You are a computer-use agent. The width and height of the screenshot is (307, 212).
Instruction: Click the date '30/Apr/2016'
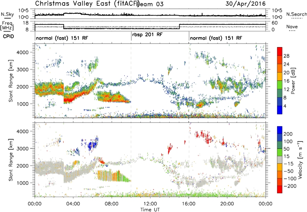coord(246,4)
